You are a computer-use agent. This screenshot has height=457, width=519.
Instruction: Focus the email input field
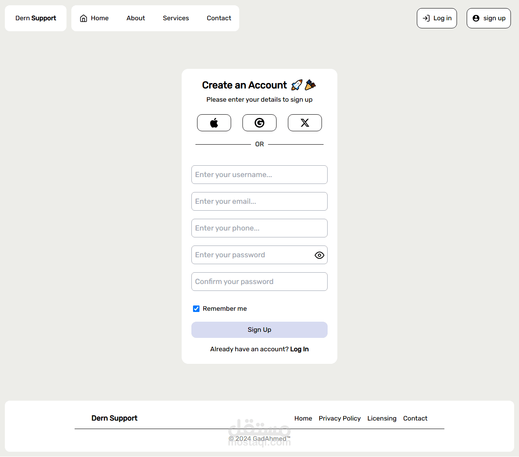pos(259,201)
